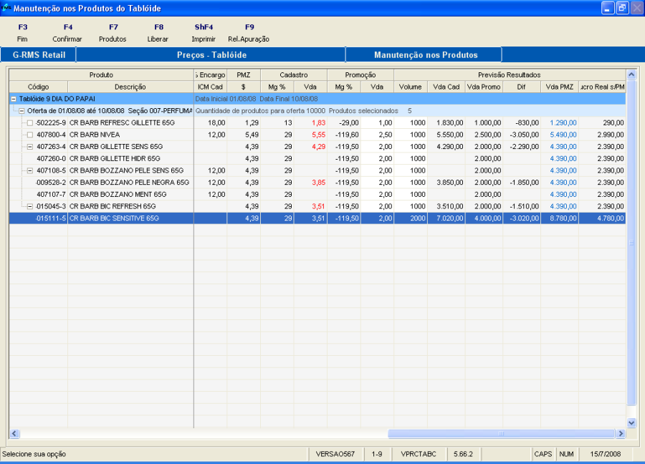The width and height of the screenshot is (645, 464).
Task: Click Vda PMZ value 8.780,00
Action: pyautogui.click(x=563, y=218)
